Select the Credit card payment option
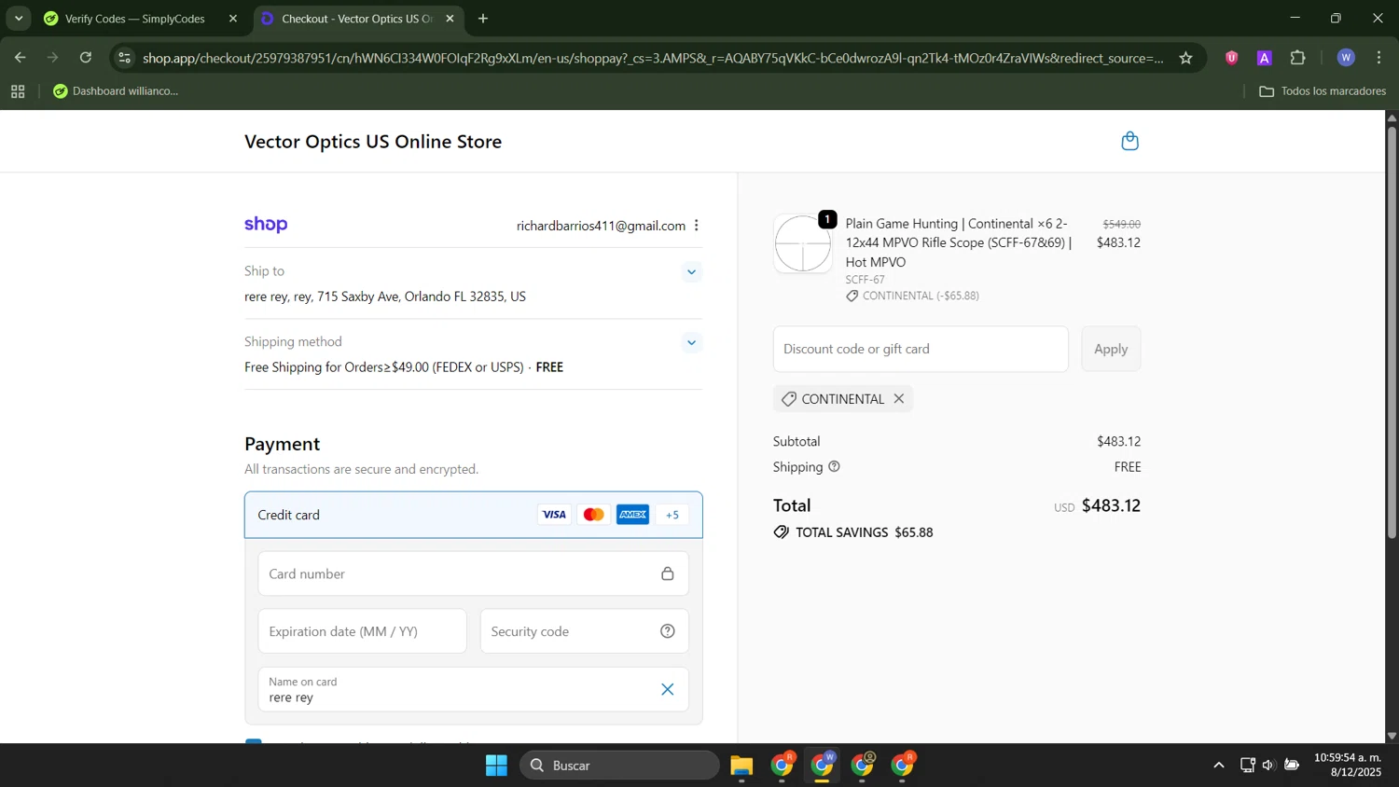 473,515
